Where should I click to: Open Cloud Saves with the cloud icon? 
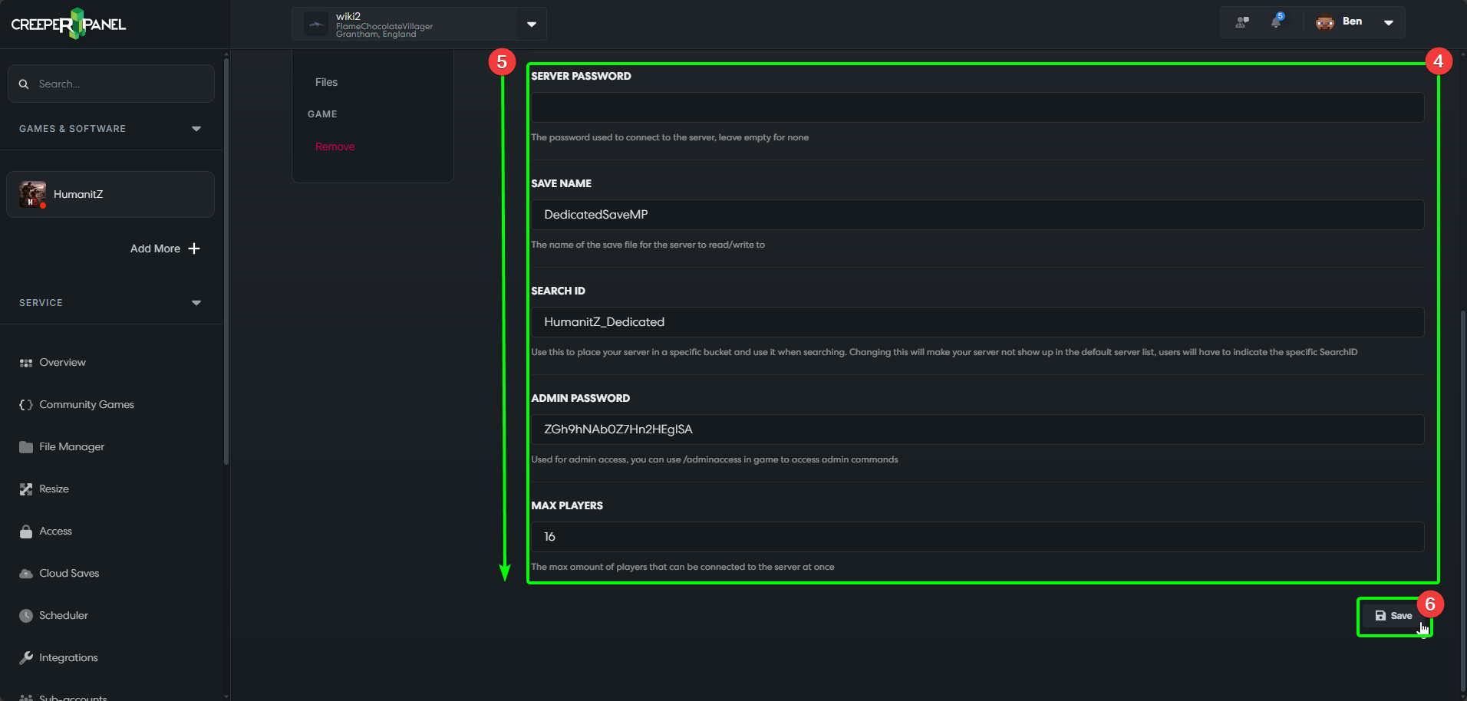click(26, 573)
